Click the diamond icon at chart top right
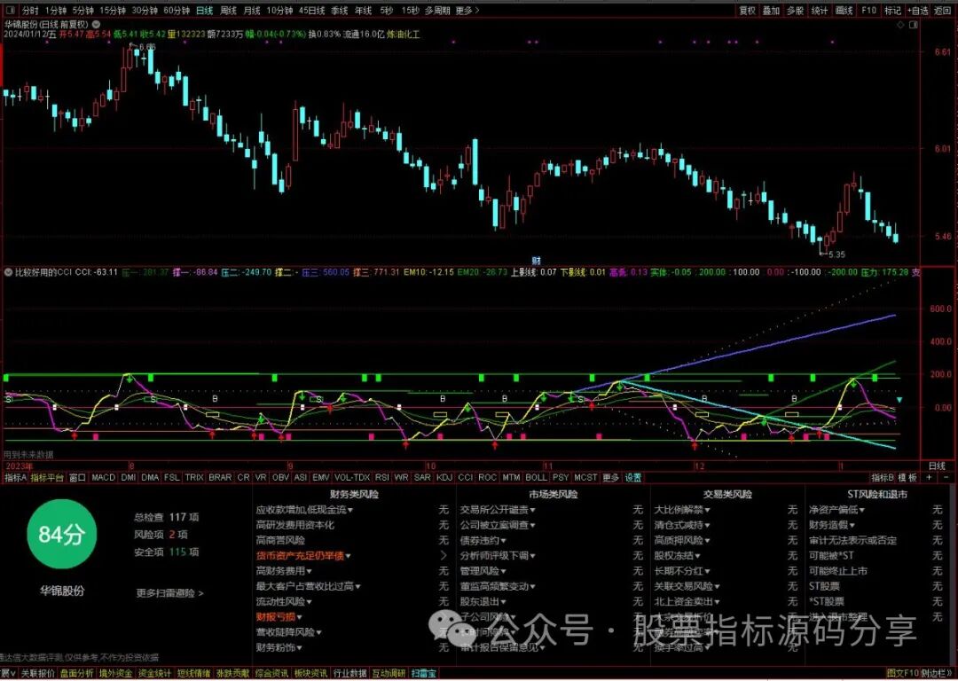The image size is (958, 681). point(900,25)
